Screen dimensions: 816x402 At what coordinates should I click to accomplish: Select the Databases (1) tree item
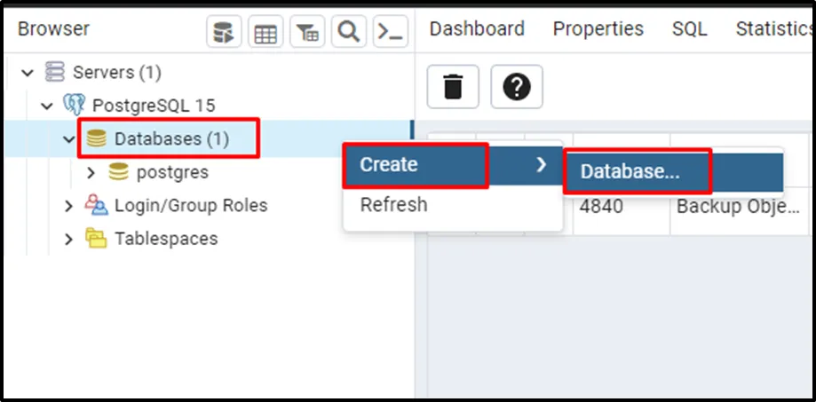(170, 139)
